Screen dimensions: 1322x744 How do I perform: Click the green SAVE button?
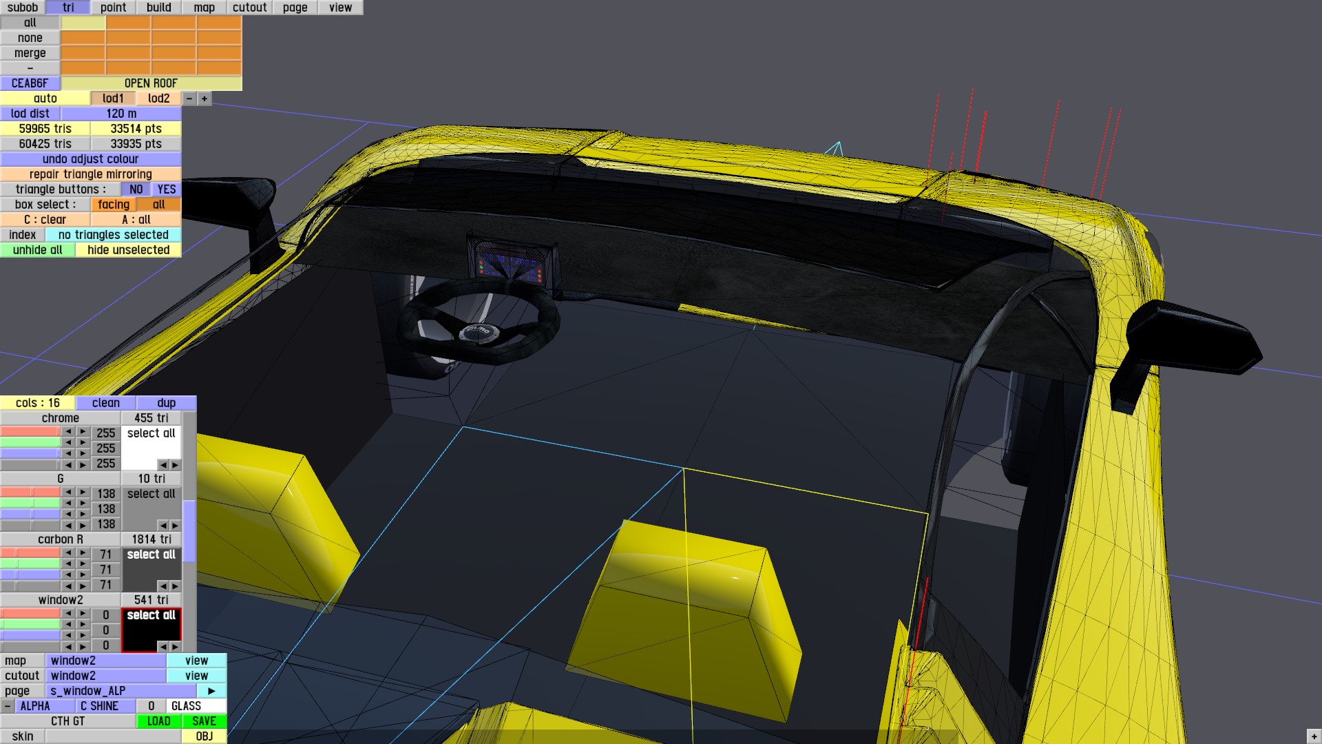tap(204, 721)
